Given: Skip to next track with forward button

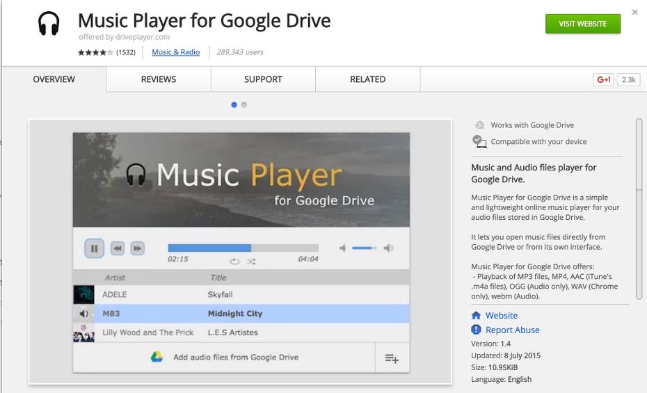Looking at the screenshot, I should click(138, 248).
